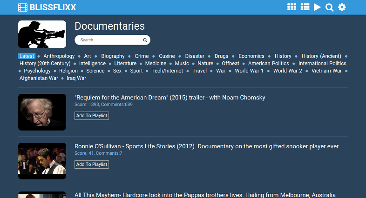
Task: Click "Score: 41, Comments:7" text
Action: tap(98, 153)
